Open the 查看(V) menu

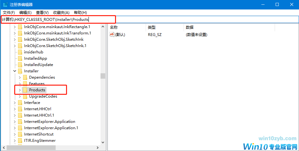pyautogui.click(x=42, y=13)
